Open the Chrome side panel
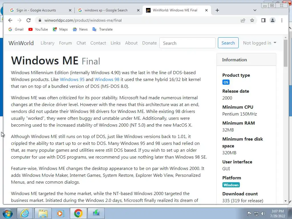This screenshot has width=292, height=219. coord(263,20)
